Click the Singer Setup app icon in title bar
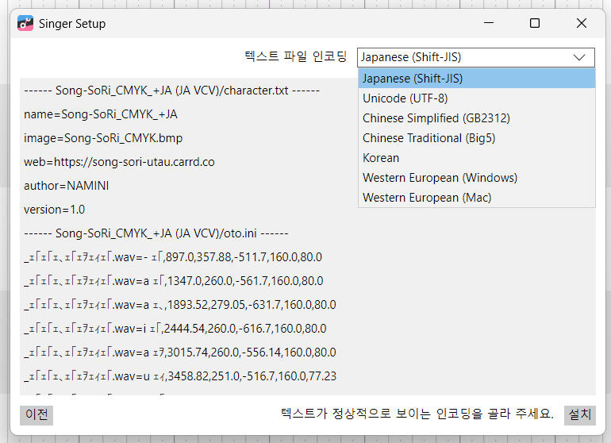The image size is (611, 443). [25, 23]
